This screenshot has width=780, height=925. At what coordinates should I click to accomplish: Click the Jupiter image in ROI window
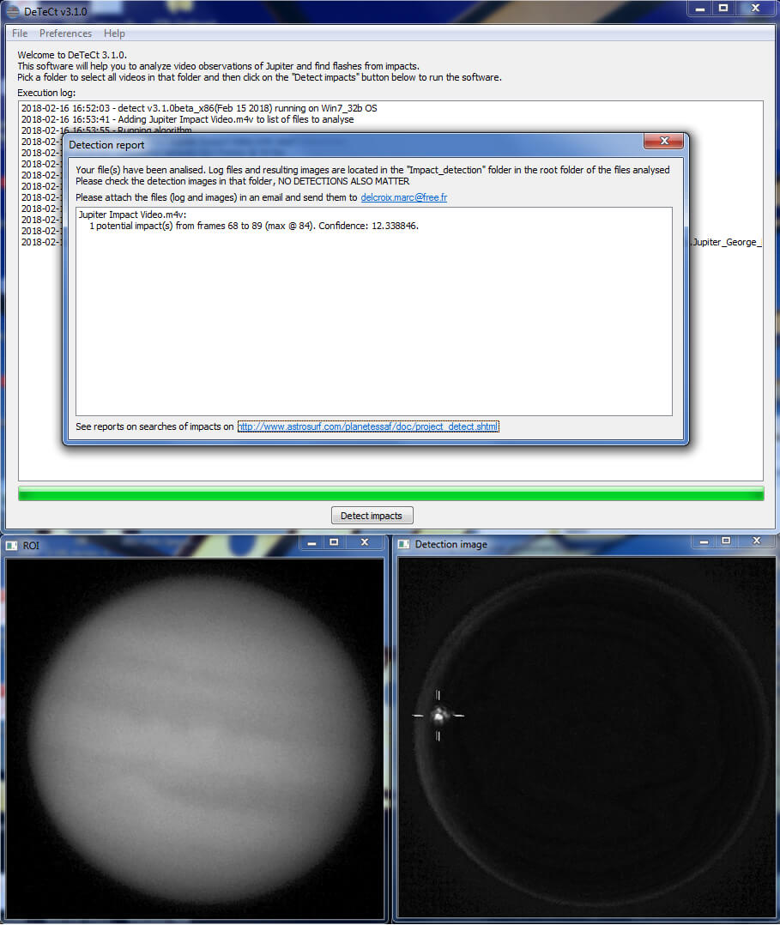point(203,735)
